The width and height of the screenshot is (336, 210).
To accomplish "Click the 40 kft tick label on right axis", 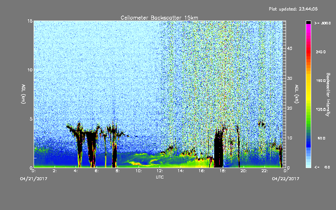I will [289, 48].
